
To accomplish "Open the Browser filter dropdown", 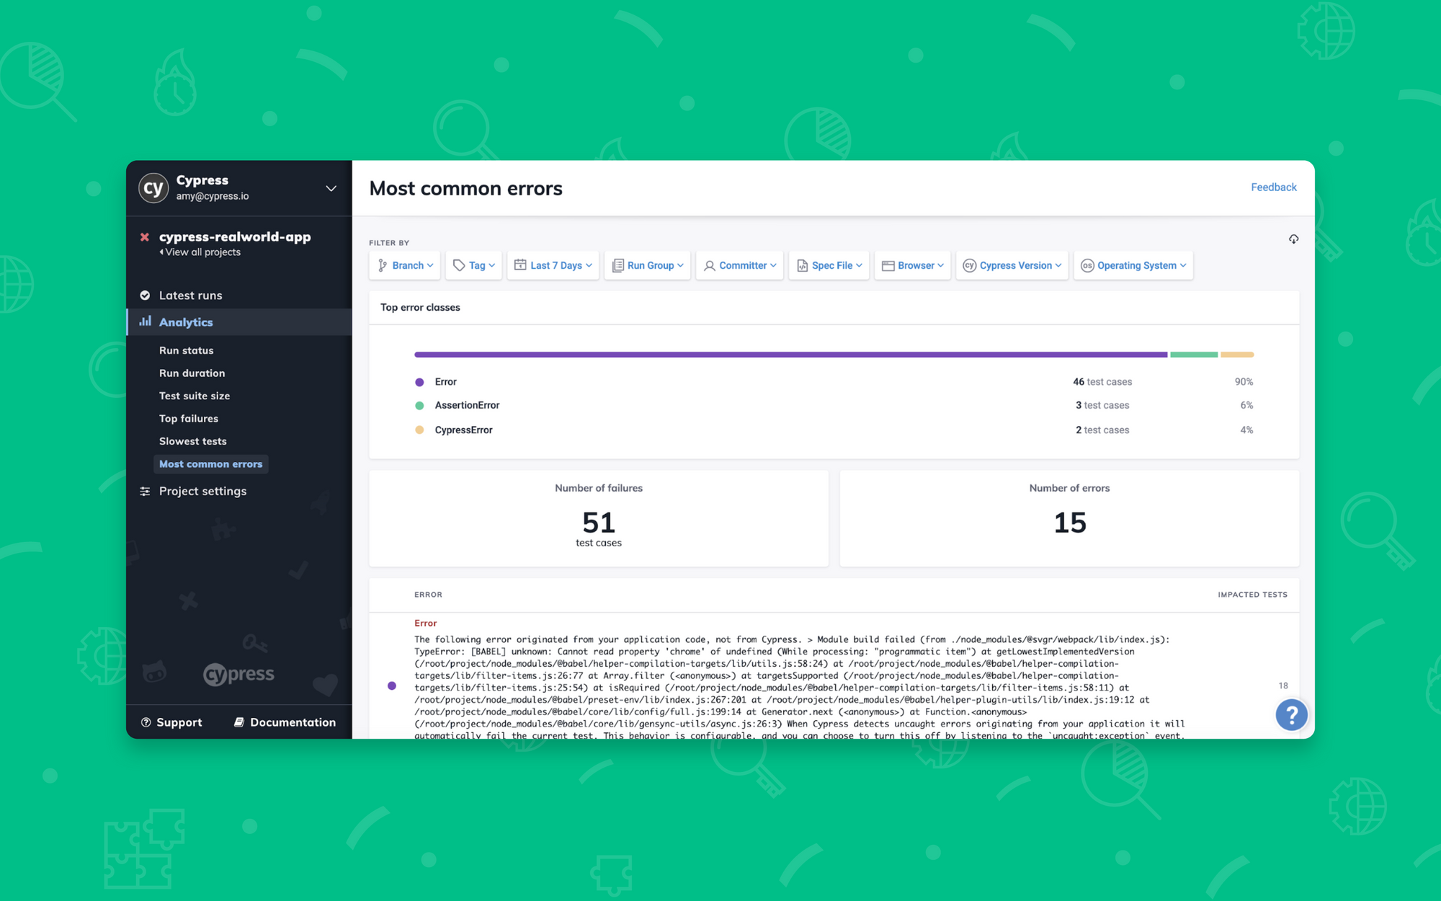I will pos(912,266).
